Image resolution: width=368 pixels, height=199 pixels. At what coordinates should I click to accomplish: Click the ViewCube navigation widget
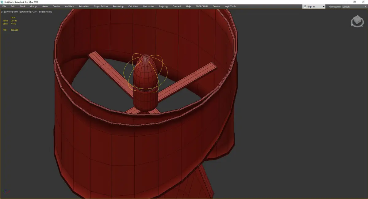coord(357,21)
